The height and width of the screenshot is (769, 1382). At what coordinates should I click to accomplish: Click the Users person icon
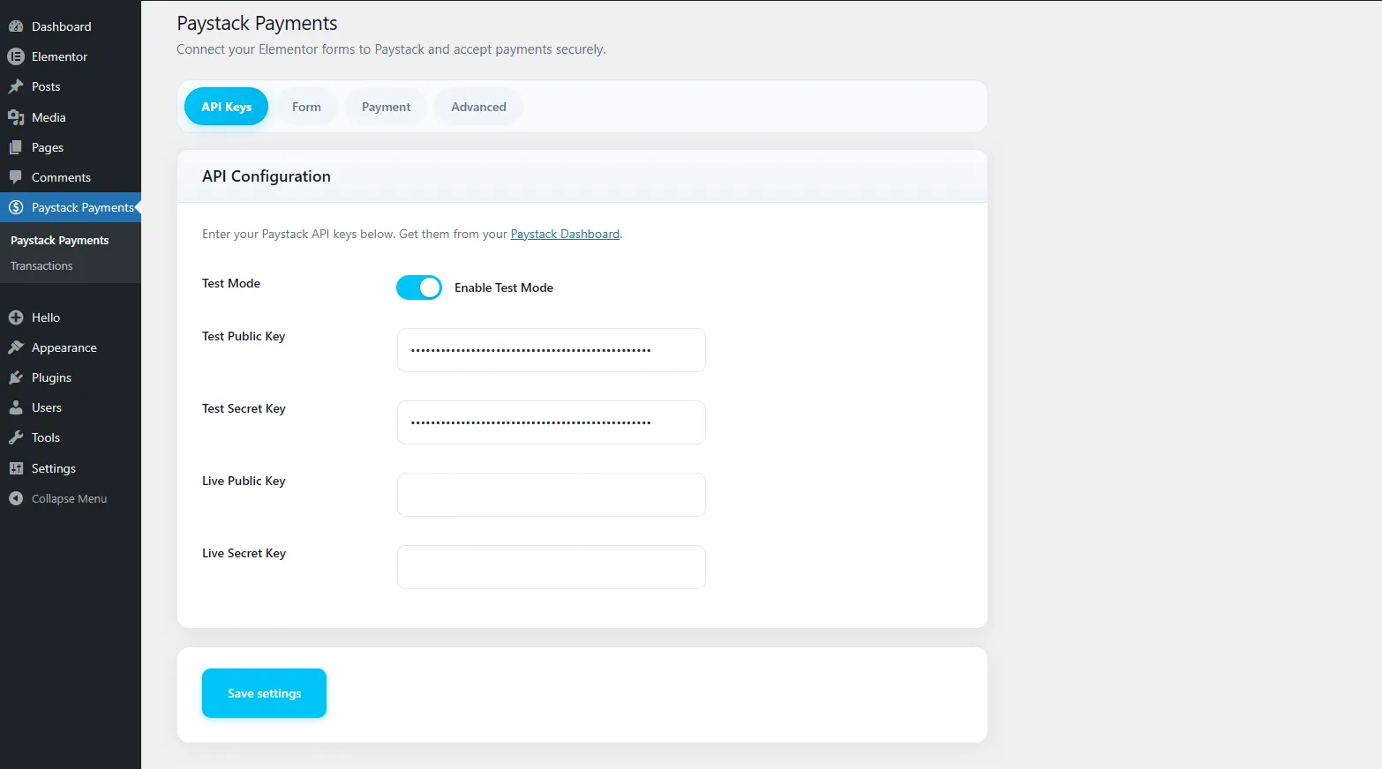tap(16, 407)
